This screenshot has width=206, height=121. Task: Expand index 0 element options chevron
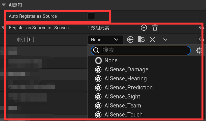click(165, 39)
